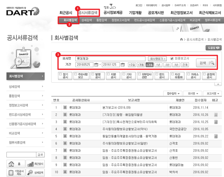Click the 상세검색 magnifier quick button in sidebar
The width and height of the screenshot is (224, 177).
(x=35, y=173)
